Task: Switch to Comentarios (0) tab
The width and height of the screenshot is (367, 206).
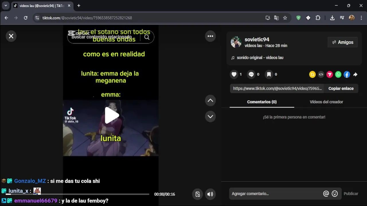Action: click(262, 102)
